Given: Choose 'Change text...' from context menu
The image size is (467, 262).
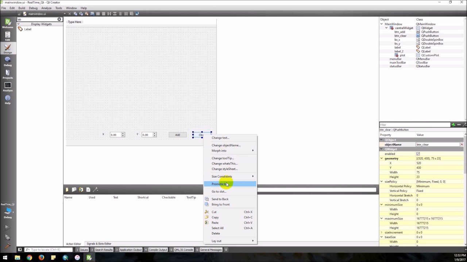Looking at the screenshot, I should (x=220, y=138).
